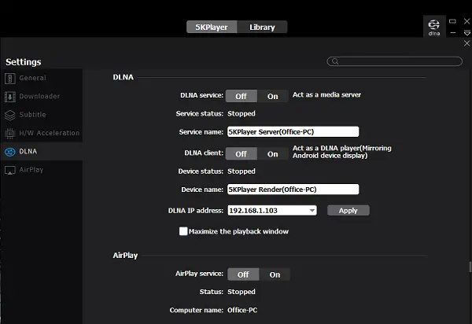
Task: Click the Service status Stopped value
Action: click(242, 113)
